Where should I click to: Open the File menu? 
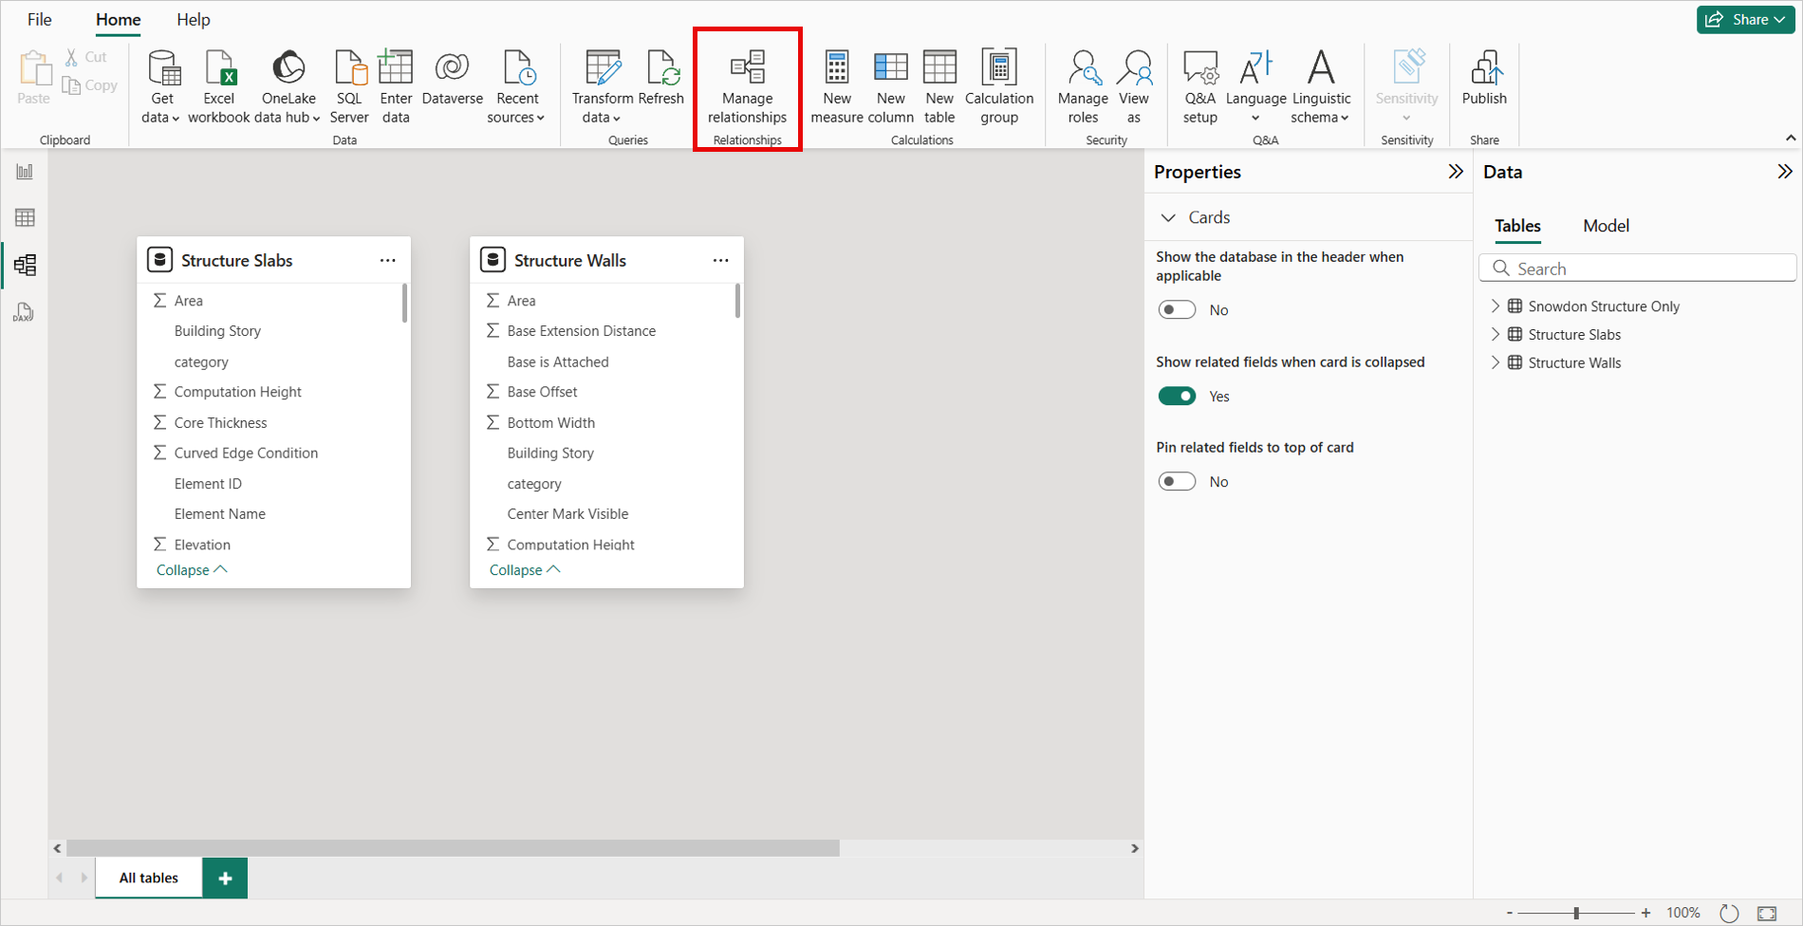point(40,20)
